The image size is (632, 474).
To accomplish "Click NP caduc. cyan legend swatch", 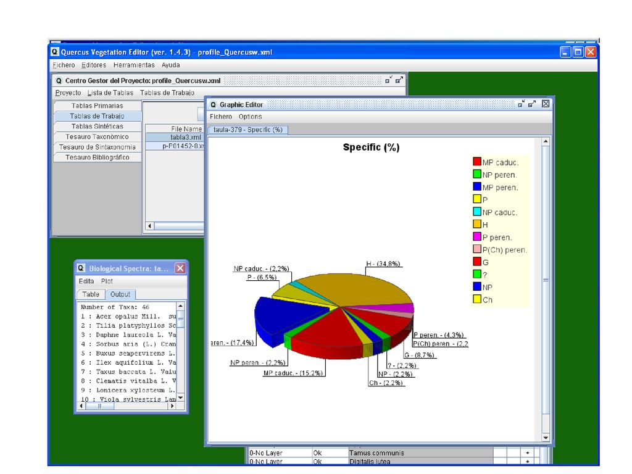I will [477, 212].
